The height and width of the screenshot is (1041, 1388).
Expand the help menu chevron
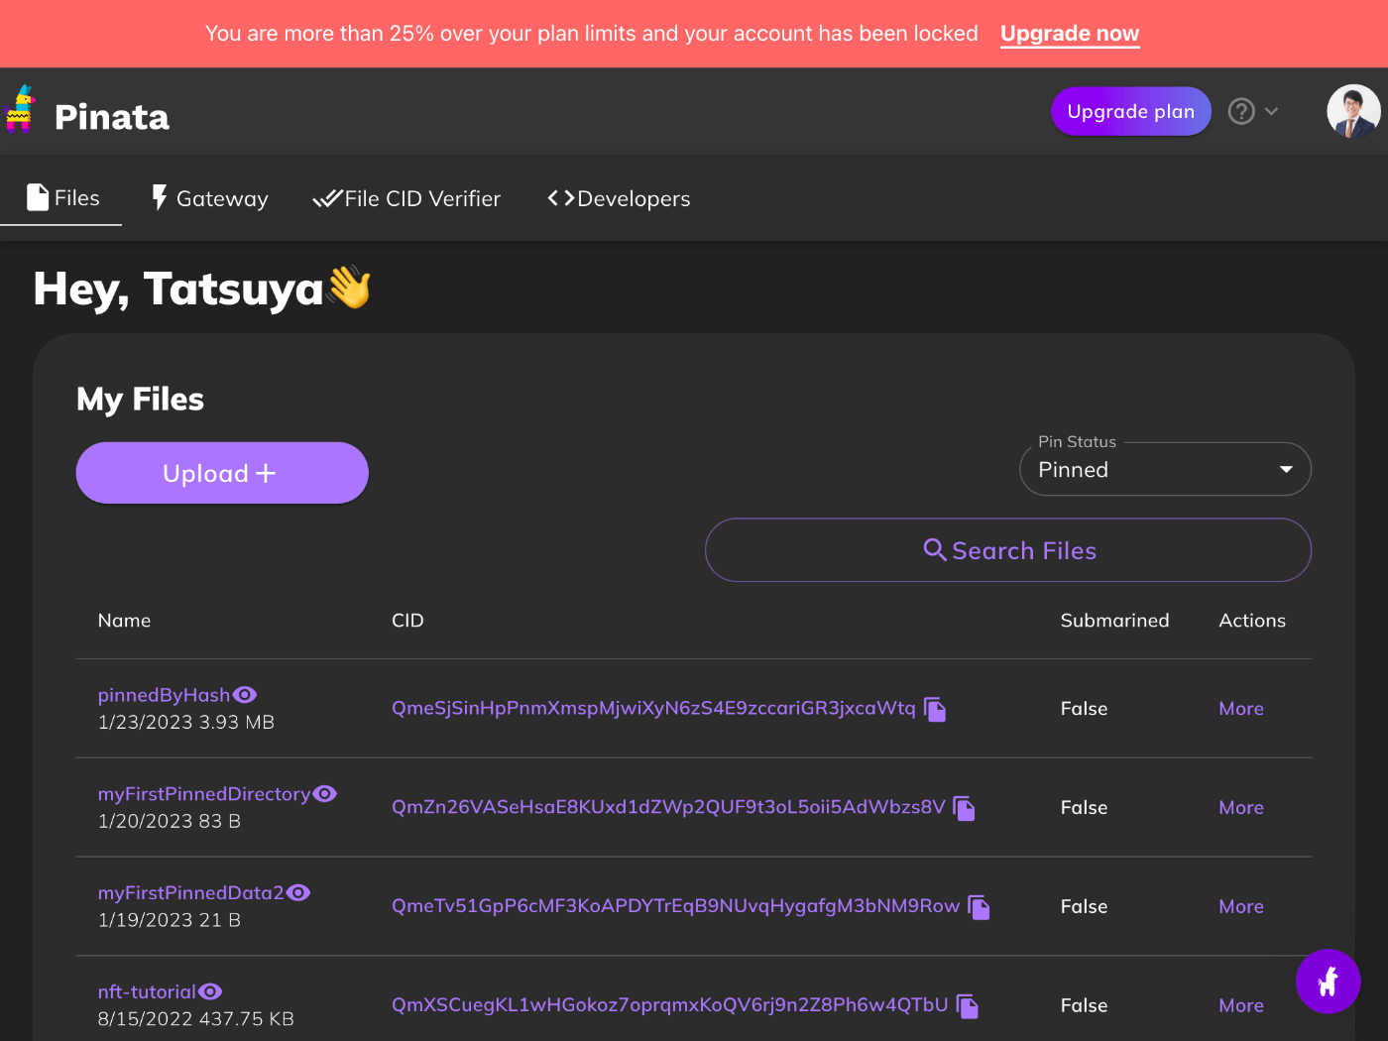point(1271,111)
